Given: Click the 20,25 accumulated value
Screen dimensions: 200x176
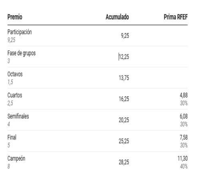Looking at the screenshot, I should coord(124,120).
